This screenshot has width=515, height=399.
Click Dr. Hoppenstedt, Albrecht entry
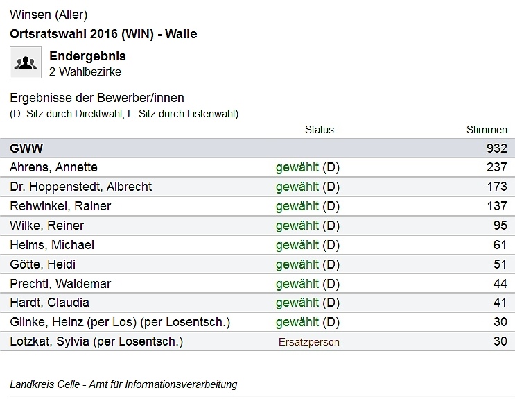(80, 187)
